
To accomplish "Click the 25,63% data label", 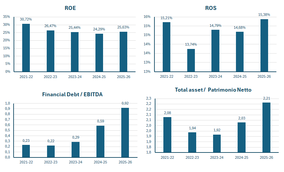I will (123, 27).
